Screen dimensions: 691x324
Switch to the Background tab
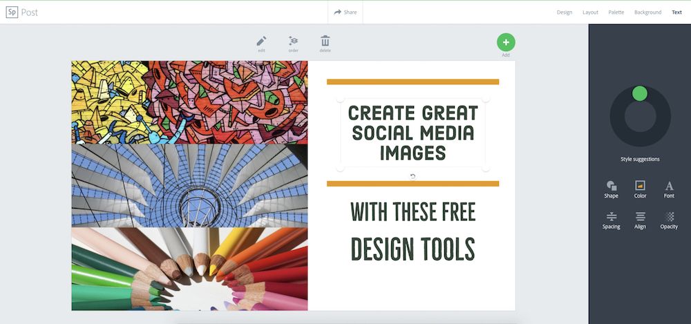pyautogui.click(x=647, y=12)
